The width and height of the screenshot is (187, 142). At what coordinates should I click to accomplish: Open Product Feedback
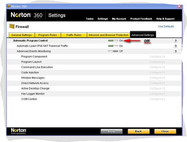(x=141, y=19)
